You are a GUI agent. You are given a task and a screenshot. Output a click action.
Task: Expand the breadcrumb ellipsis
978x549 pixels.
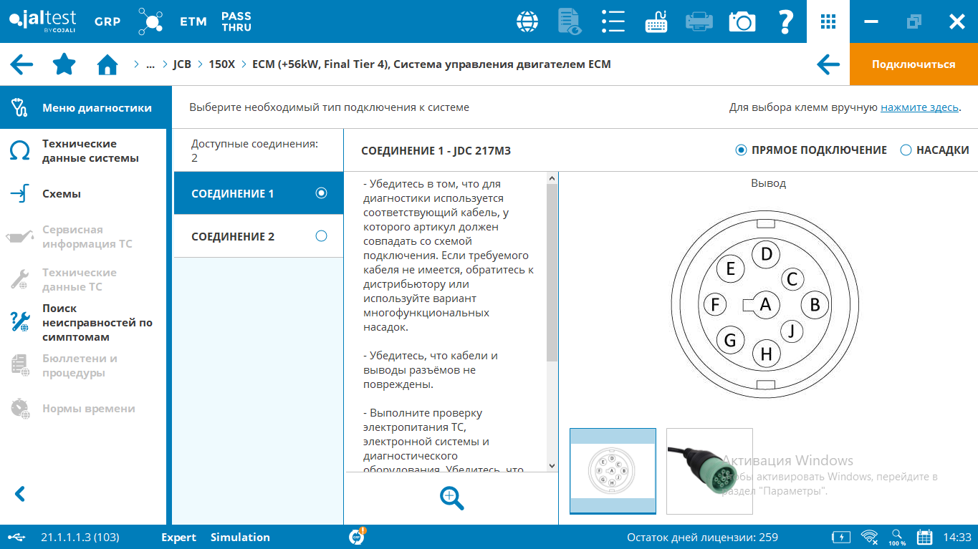[x=150, y=64]
